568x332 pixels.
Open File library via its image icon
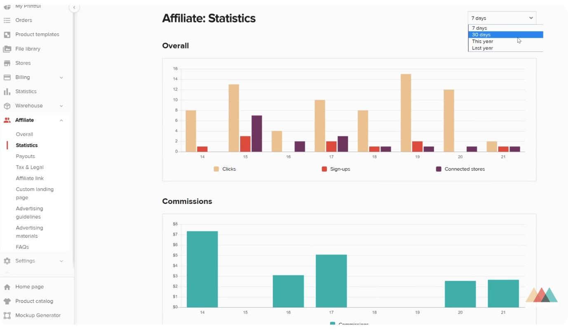tap(7, 49)
